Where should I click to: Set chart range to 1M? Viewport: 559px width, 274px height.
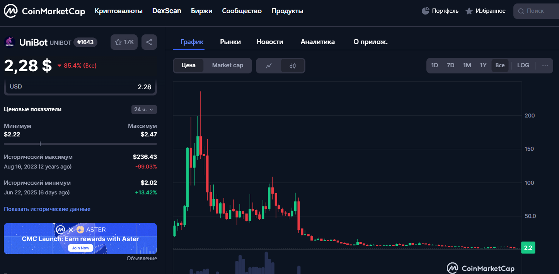(x=467, y=65)
